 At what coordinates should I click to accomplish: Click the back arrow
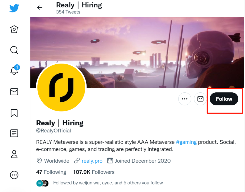point(40,8)
